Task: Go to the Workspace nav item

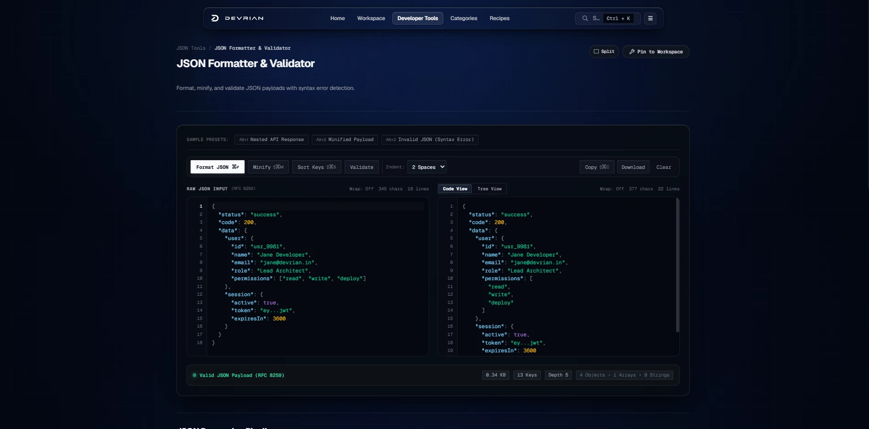Action: (371, 18)
